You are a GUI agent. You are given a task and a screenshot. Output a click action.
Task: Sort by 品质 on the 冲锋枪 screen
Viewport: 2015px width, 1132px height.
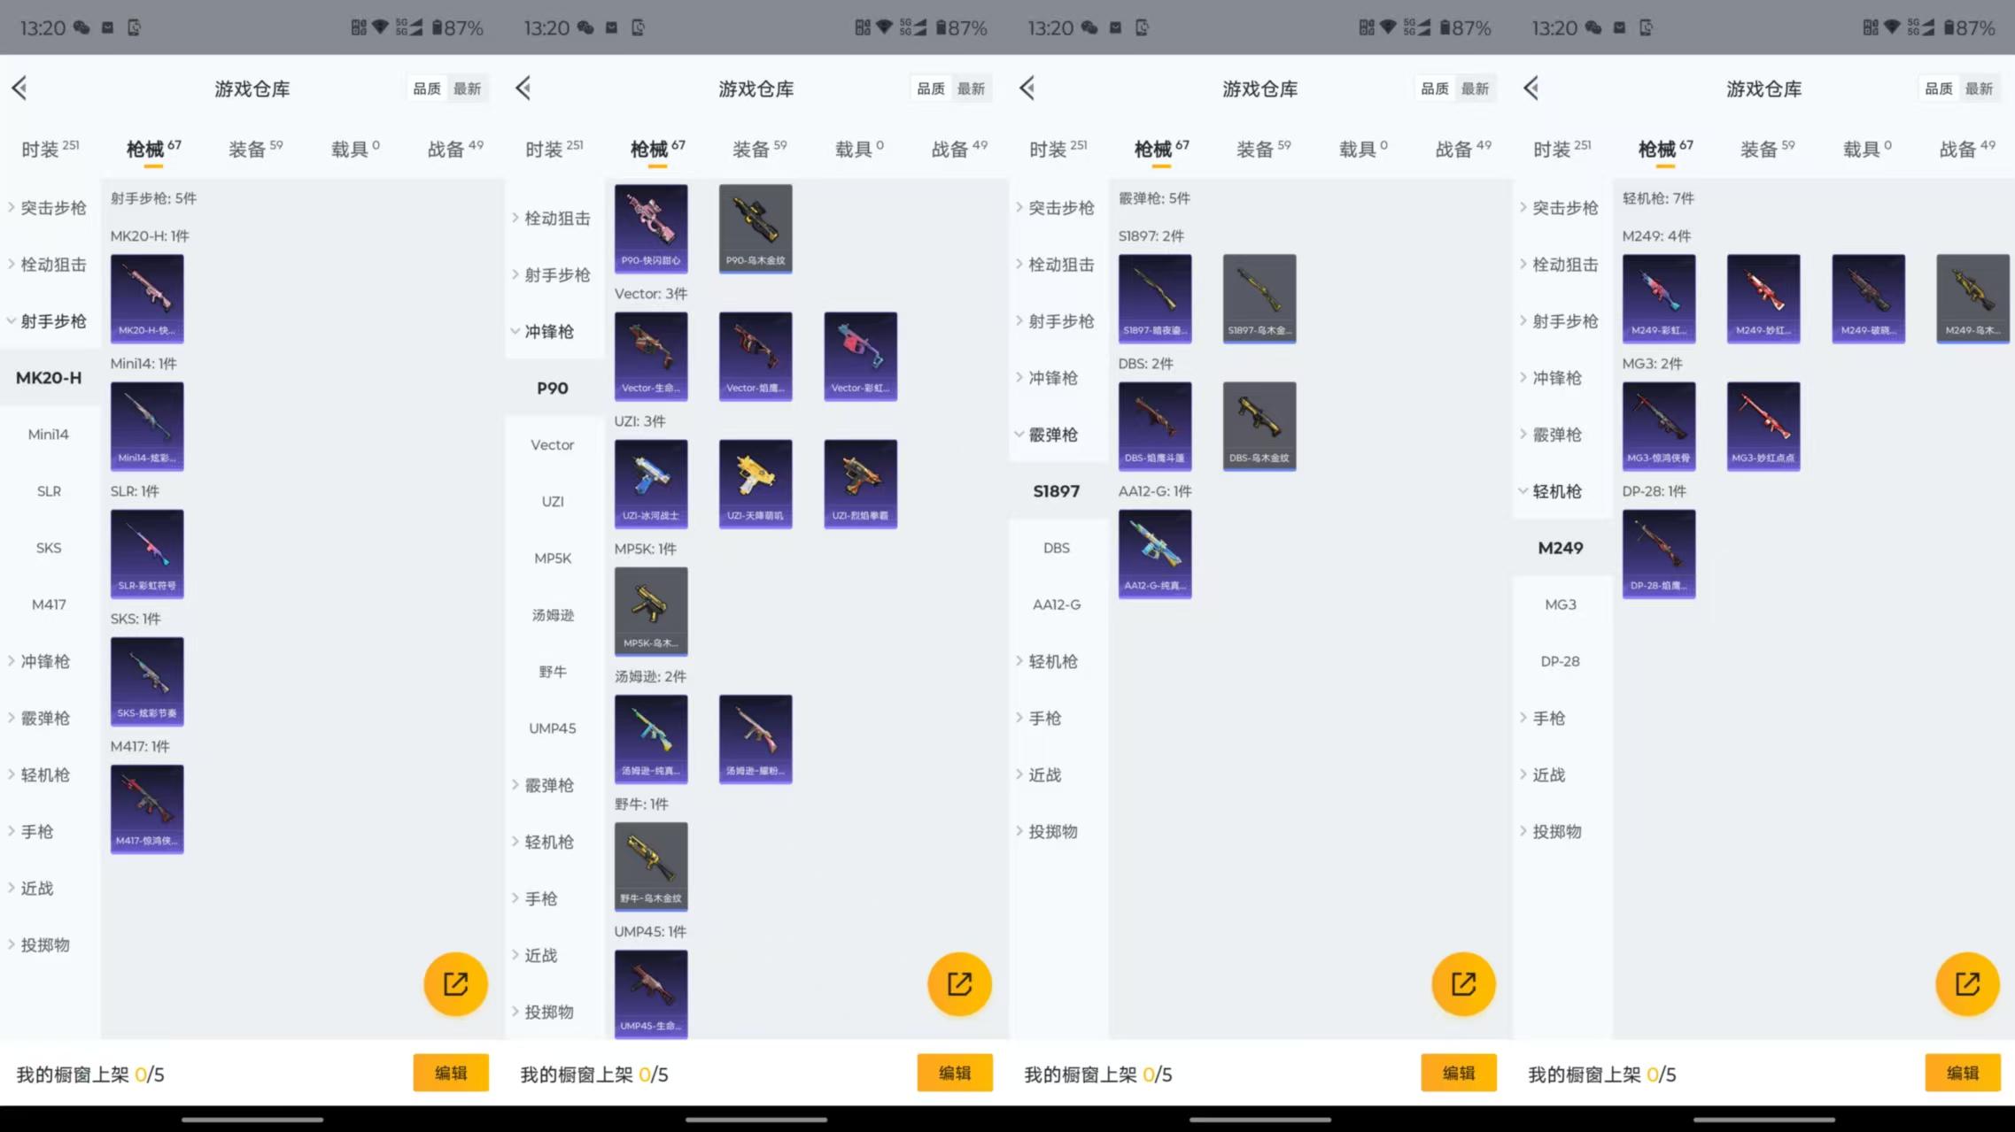(x=931, y=89)
